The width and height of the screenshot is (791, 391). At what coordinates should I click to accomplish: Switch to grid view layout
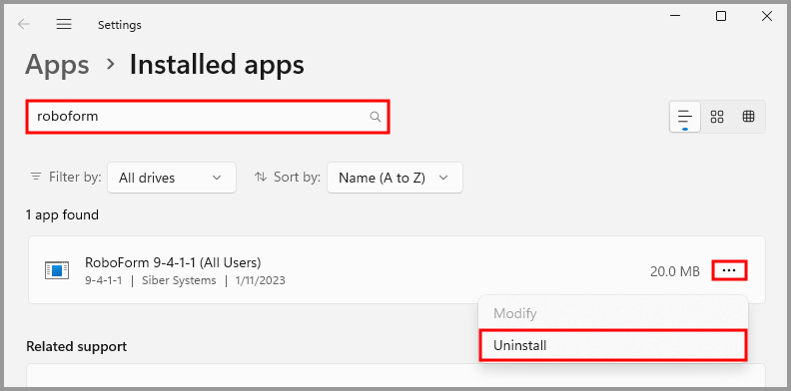point(717,117)
